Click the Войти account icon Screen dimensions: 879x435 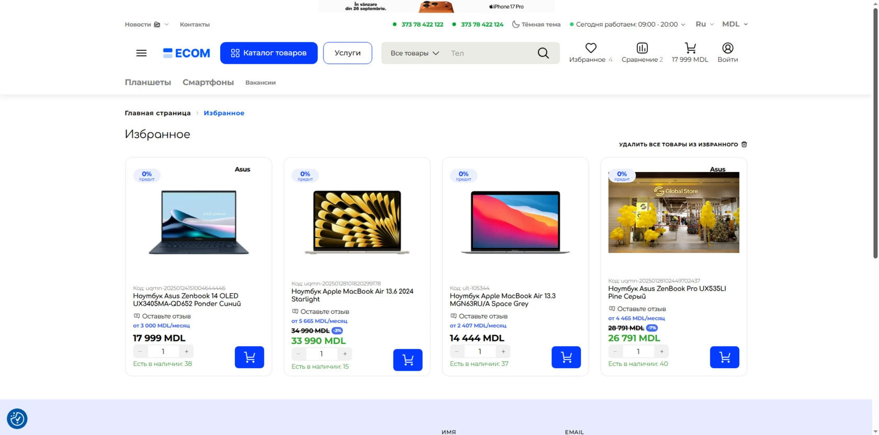click(x=728, y=48)
